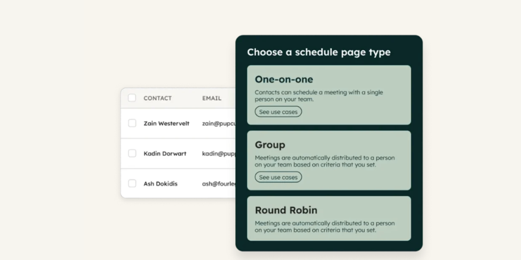Viewport: 521px width, 260px height.
Task: Check the select-all checkbox in the table header
Action: pos(132,98)
